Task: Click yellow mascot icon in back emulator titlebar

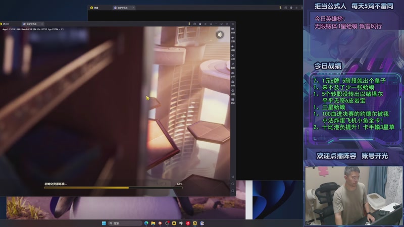Action: (280, 8)
